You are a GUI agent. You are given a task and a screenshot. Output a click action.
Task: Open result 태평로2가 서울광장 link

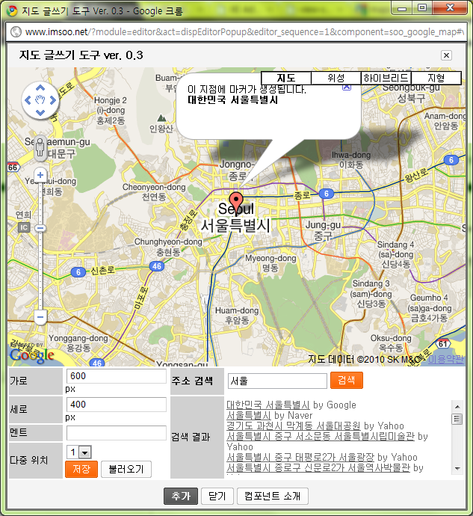[x=300, y=458]
